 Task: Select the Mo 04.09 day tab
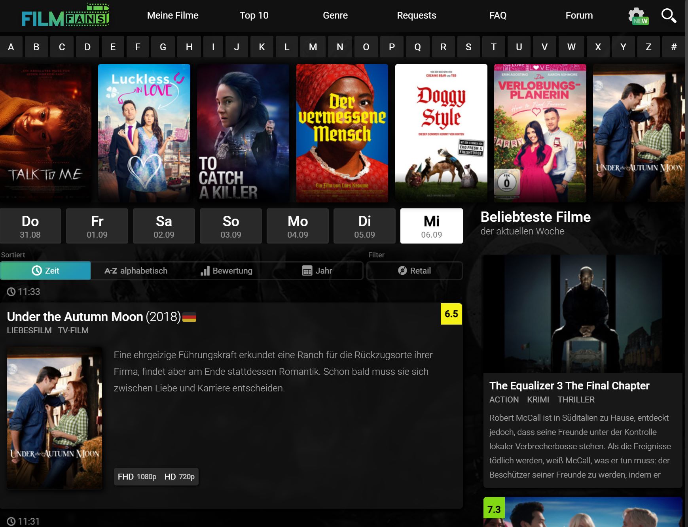click(x=298, y=226)
